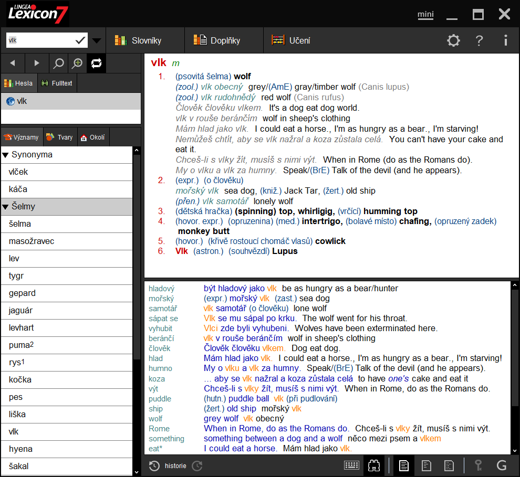Switch to the Okolí tab
The image size is (520, 477).
[x=93, y=137]
